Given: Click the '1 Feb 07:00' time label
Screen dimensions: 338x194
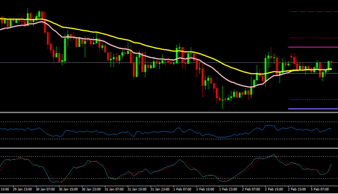Looking at the screenshot, I should click(x=183, y=189).
